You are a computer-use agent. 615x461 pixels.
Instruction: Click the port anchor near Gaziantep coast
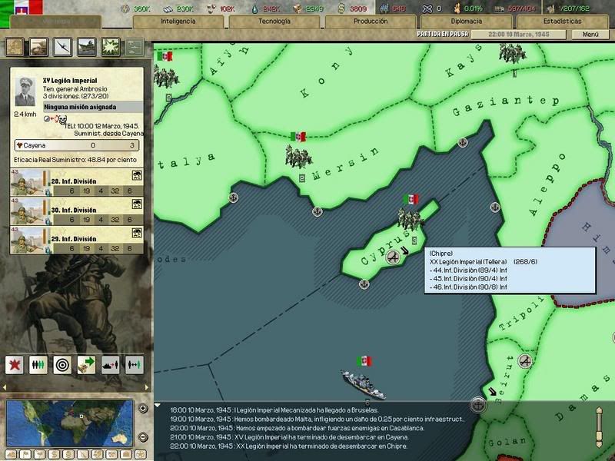point(463,142)
